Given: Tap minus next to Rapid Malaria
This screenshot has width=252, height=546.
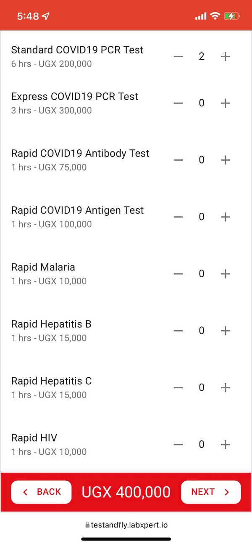Looking at the screenshot, I should tap(178, 274).
